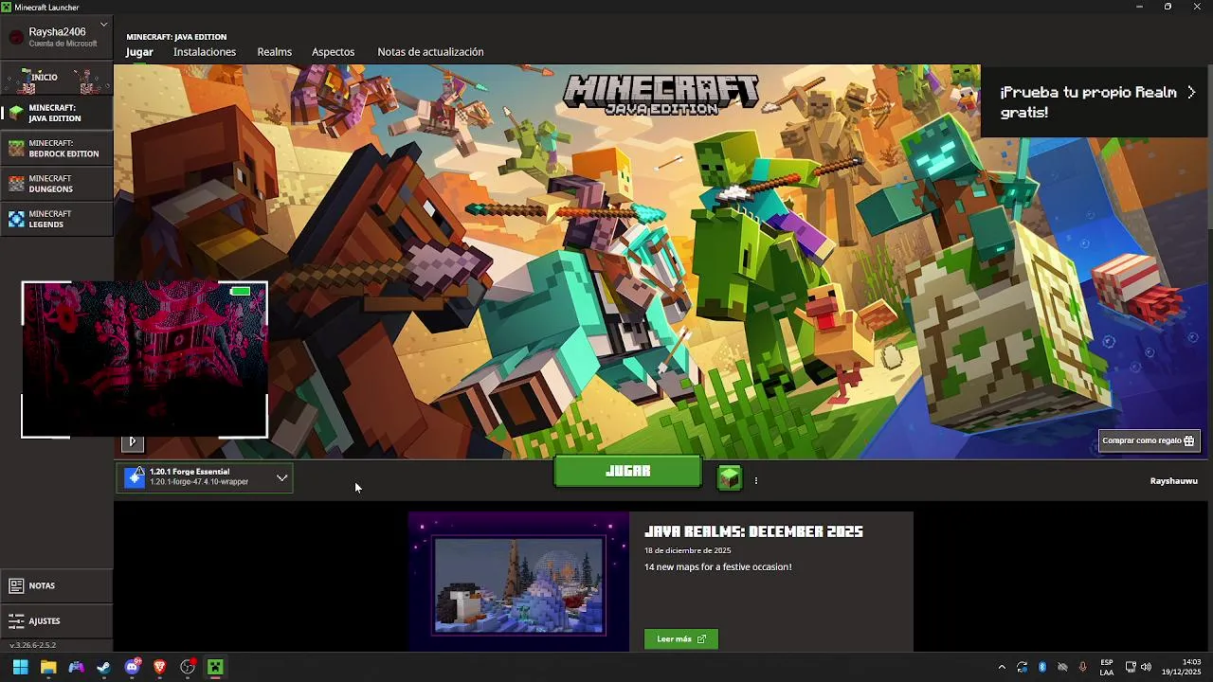Click the Minecraft Launcher taskbar icon
Viewport: 1213px width, 682px height.
[215, 667]
